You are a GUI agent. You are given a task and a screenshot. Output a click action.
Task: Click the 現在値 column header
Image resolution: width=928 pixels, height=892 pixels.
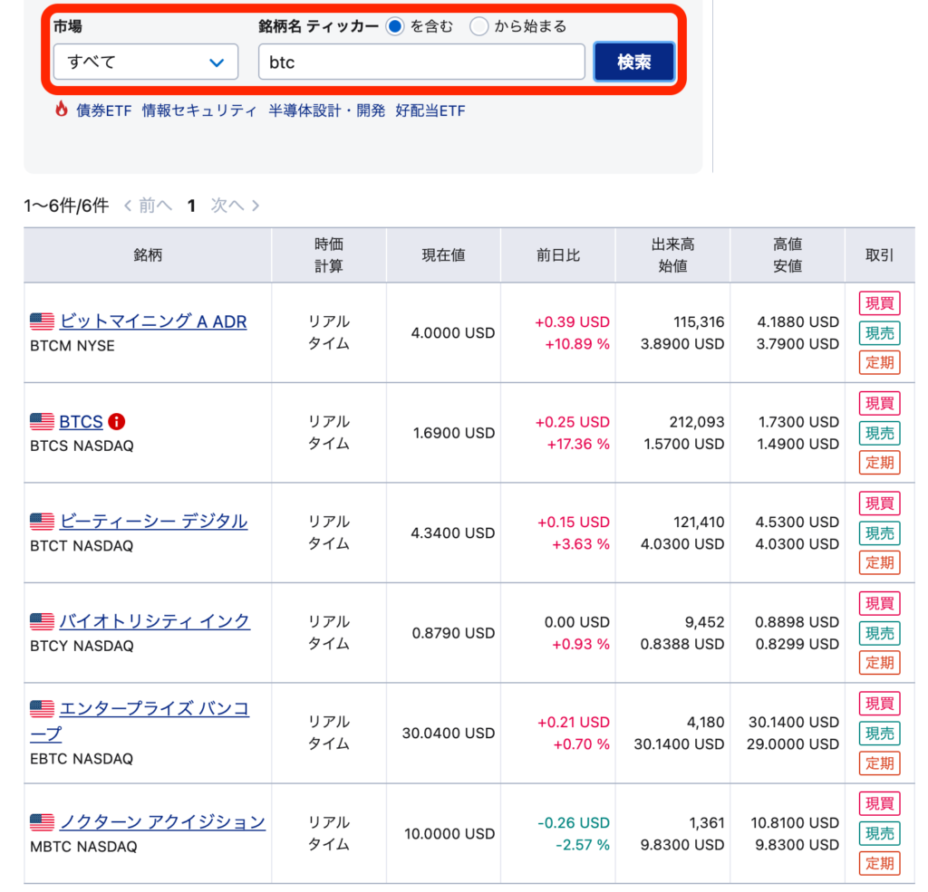coord(443,255)
